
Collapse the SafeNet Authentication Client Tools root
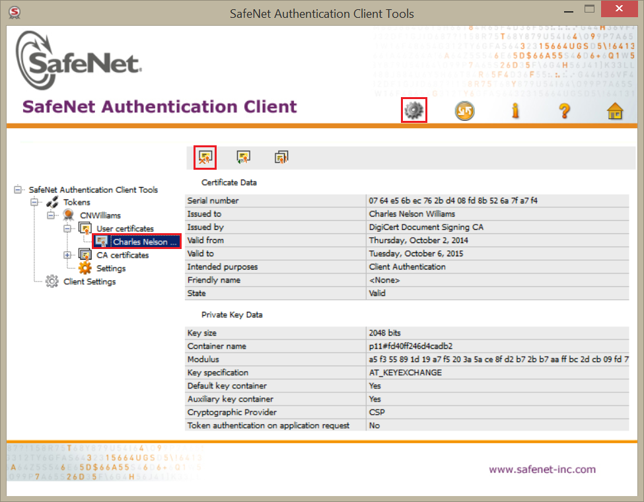[x=18, y=190]
